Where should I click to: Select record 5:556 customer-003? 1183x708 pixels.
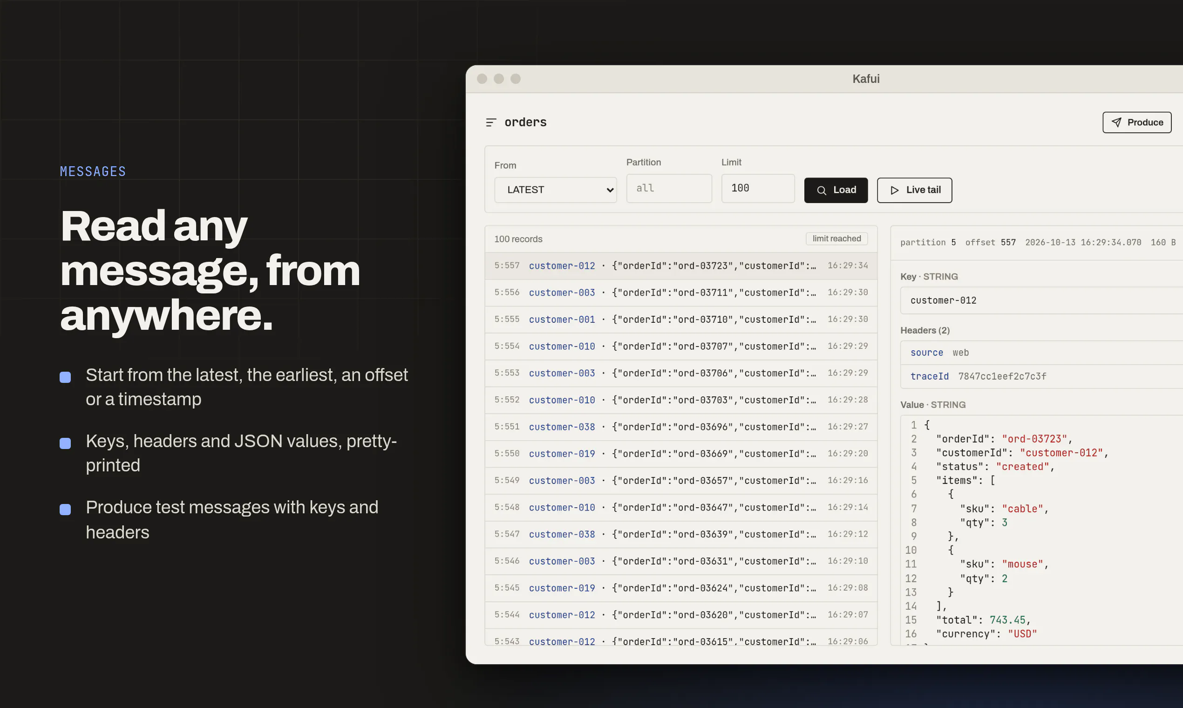(x=681, y=293)
